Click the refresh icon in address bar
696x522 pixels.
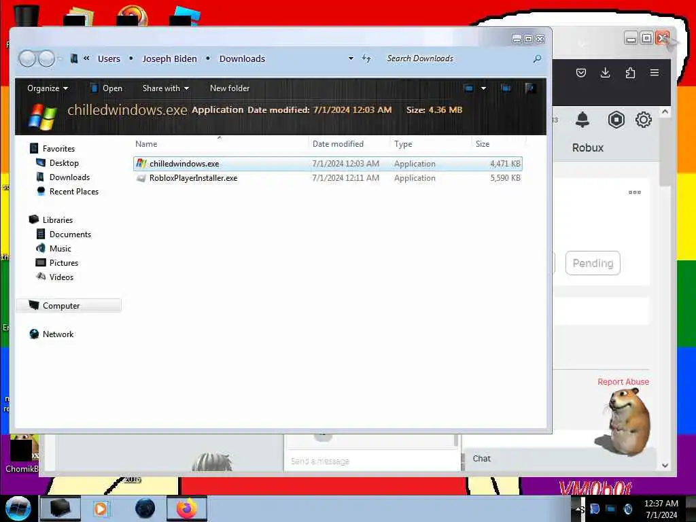point(366,58)
